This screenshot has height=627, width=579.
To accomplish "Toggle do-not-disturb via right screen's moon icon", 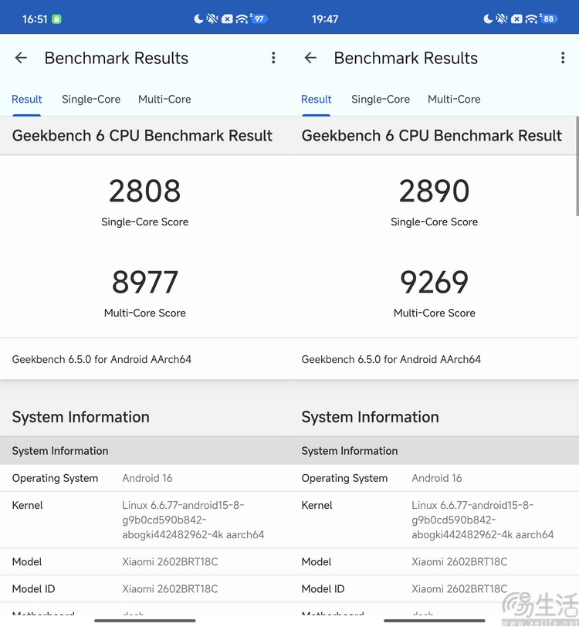I will pyautogui.click(x=488, y=18).
